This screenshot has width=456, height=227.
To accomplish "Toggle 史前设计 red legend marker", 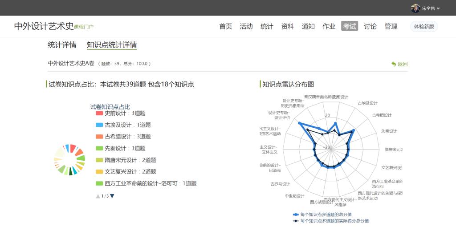I will click(99, 113).
